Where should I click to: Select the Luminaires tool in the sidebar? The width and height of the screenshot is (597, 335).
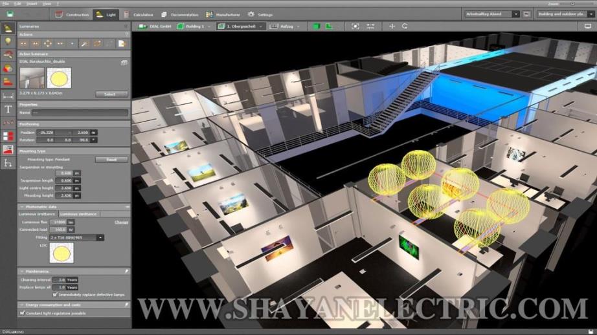pos(8,28)
